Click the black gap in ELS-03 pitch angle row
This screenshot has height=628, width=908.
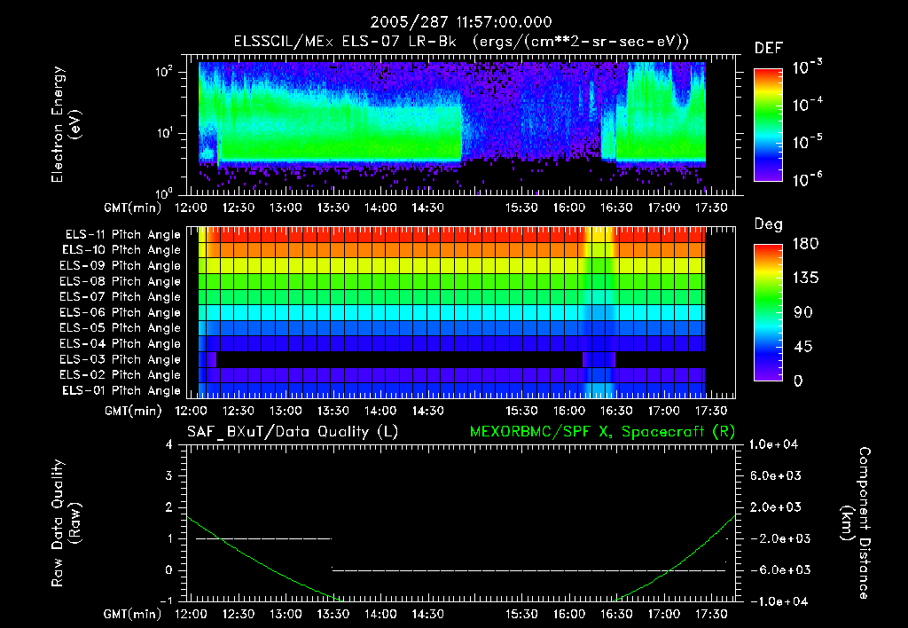pos(399,359)
